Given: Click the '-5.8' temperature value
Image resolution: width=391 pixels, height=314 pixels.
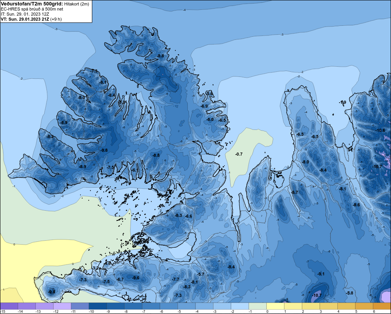Looking at the screenshot, I should point(350,293).
